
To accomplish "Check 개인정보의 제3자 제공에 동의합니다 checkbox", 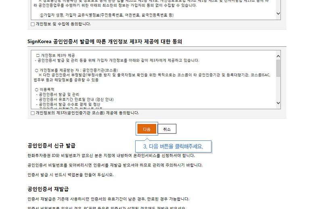I will click(33, 113).
